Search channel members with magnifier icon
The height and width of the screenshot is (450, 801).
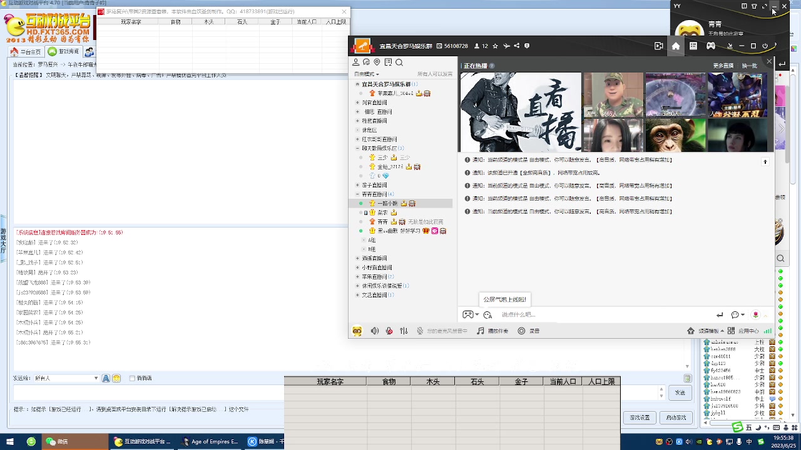tap(399, 62)
